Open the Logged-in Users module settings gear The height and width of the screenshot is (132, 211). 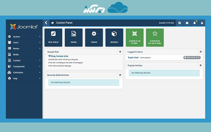coord(200,52)
